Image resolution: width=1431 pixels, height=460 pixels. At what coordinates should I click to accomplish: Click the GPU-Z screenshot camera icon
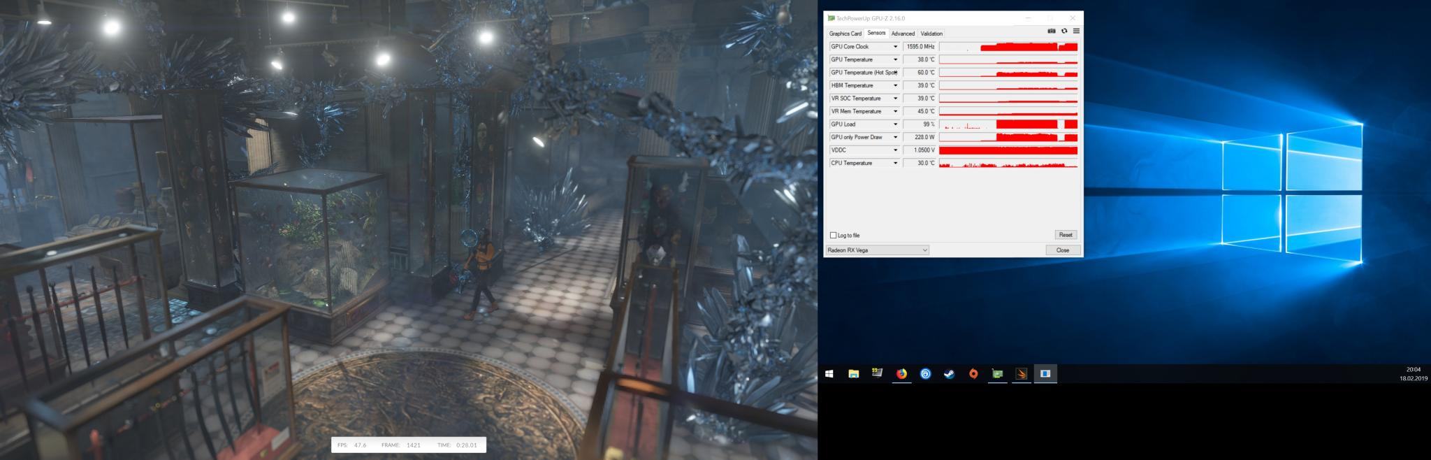(1052, 31)
